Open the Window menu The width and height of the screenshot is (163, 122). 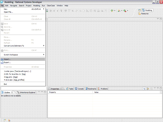60,6
